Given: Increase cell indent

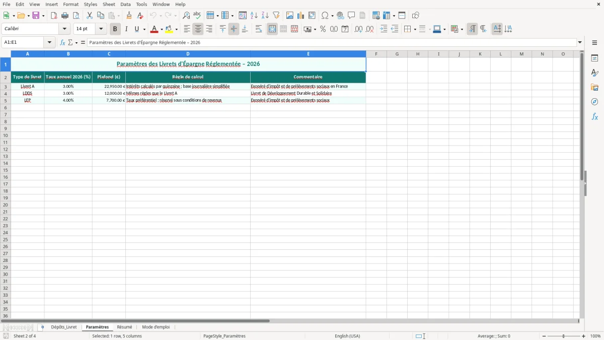Looking at the screenshot, I should pos(384,29).
